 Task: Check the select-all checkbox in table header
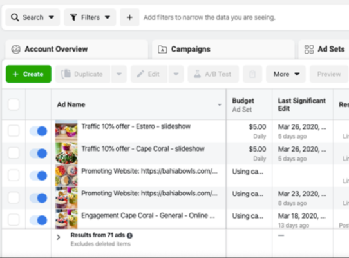(x=14, y=104)
